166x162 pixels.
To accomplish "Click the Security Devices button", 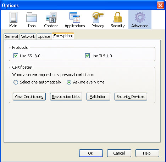I will 131,97.
